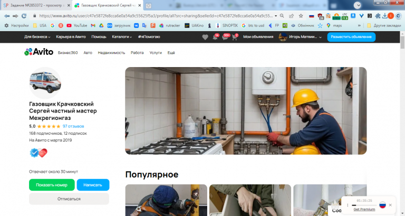Go to the Avito home logo
The width and height of the screenshot is (405, 216).
coord(38,52)
